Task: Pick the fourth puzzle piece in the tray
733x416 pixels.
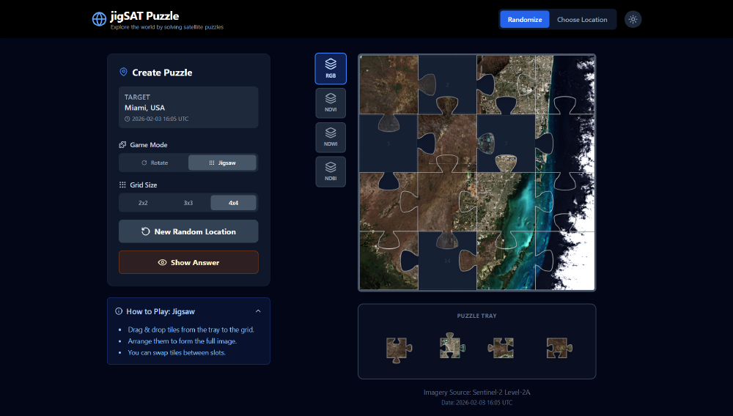Action: [x=559, y=349]
